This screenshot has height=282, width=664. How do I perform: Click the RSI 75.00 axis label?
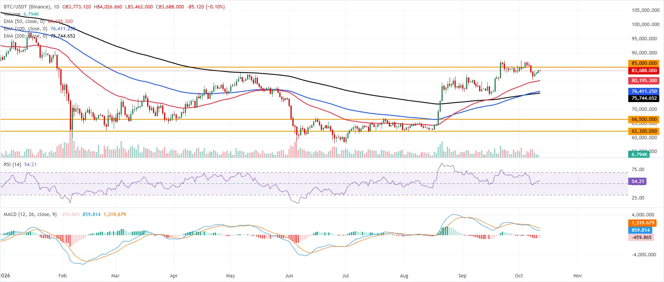click(x=638, y=170)
